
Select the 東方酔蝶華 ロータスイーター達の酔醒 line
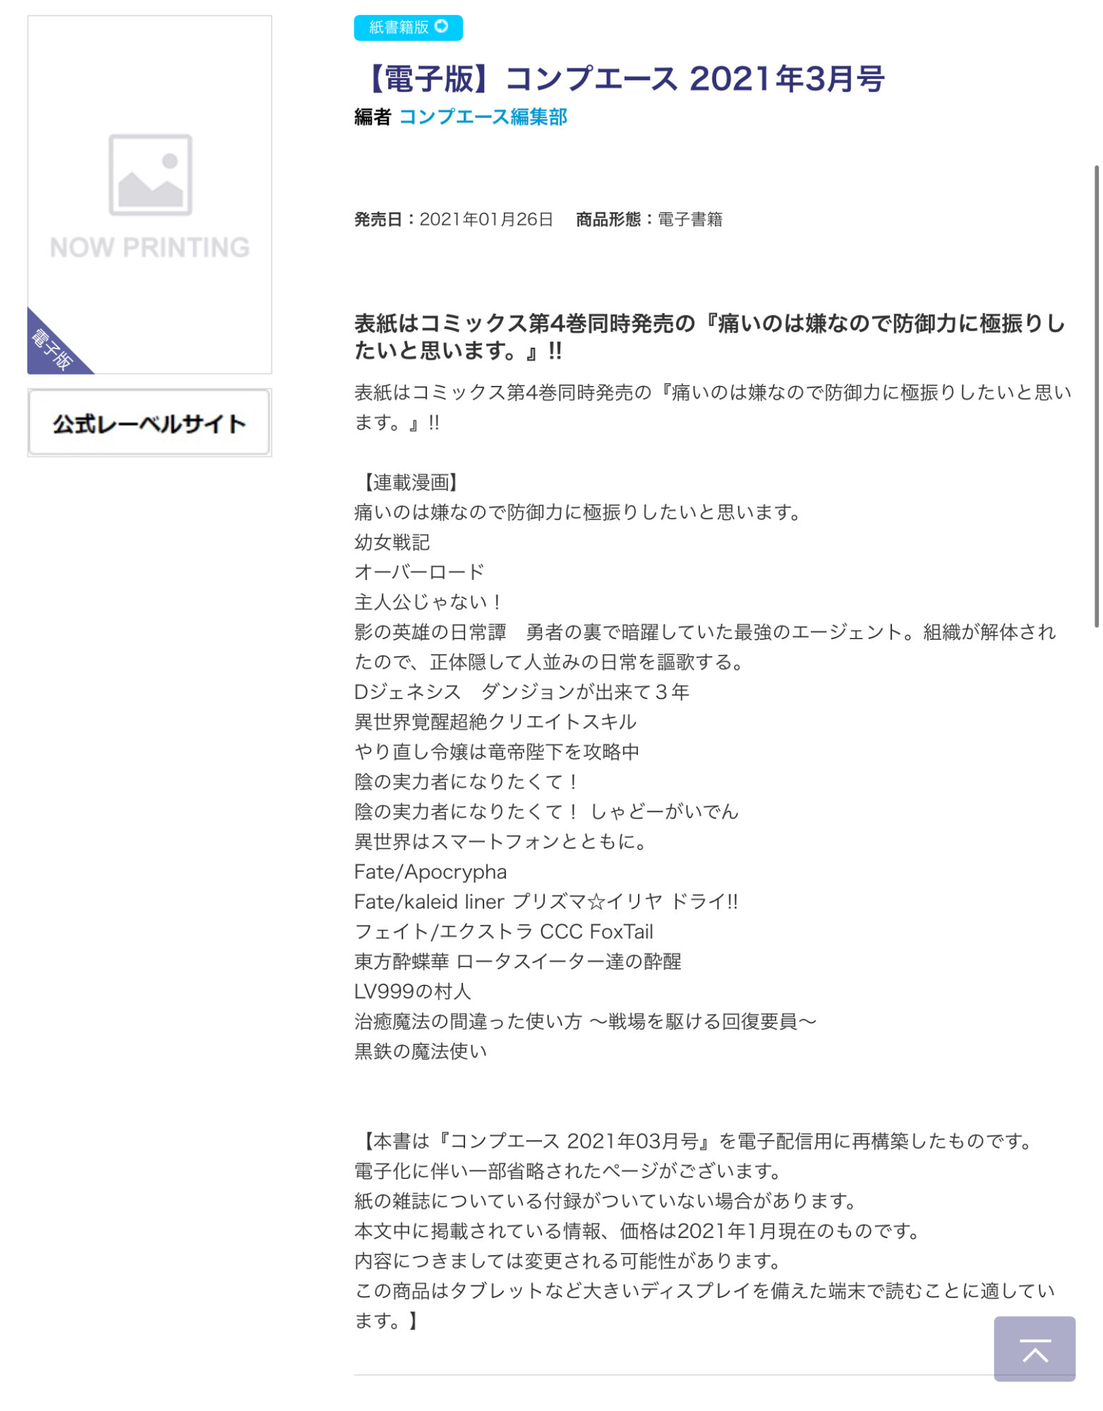point(518,962)
